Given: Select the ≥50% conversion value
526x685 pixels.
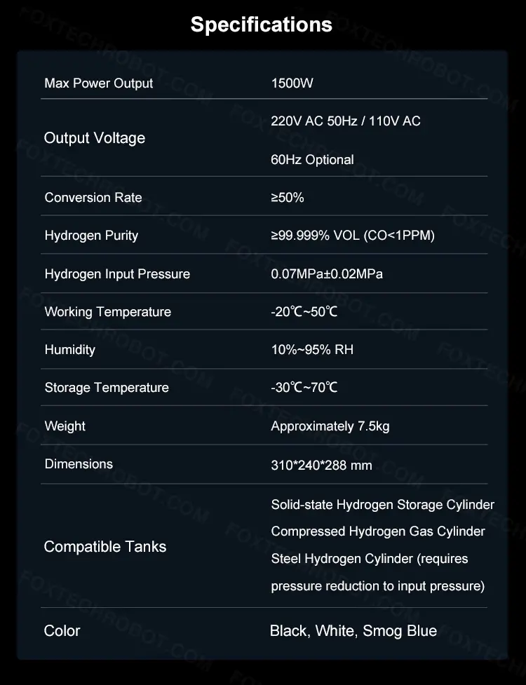Looking at the screenshot, I should (x=288, y=198).
